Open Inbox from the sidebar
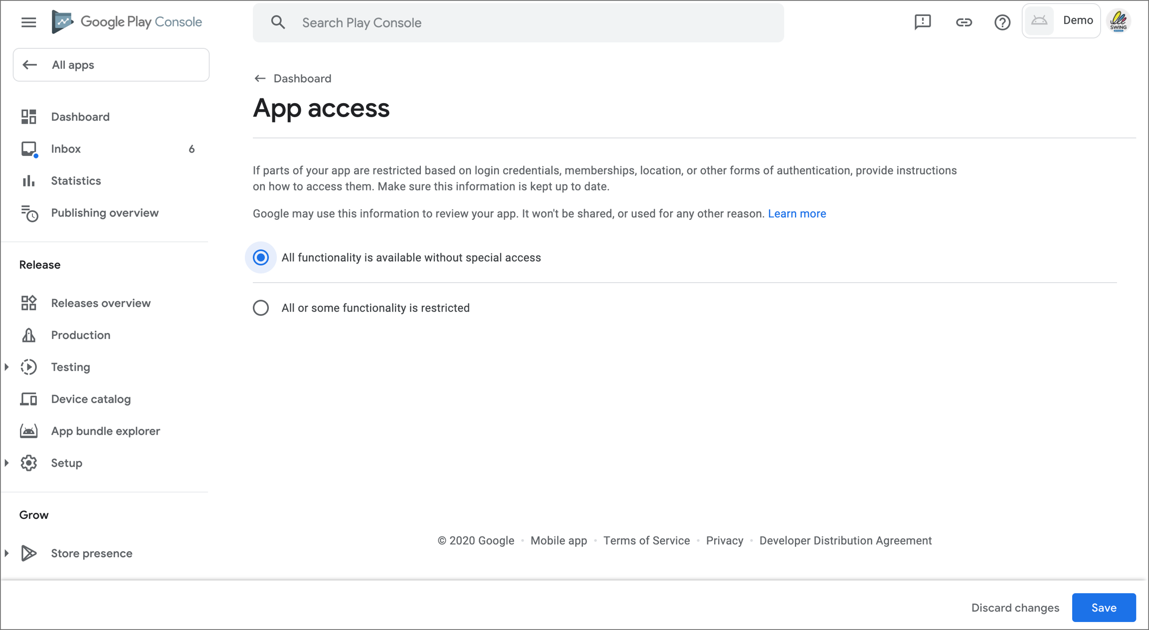This screenshot has height=630, width=1149. click(x=66, y=149)
